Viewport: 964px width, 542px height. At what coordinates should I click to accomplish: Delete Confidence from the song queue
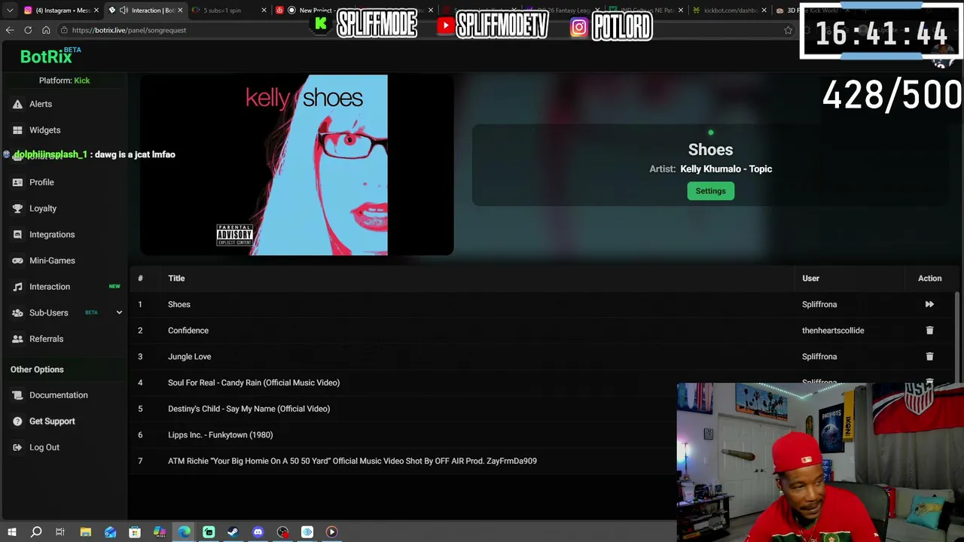pos(929,330)
